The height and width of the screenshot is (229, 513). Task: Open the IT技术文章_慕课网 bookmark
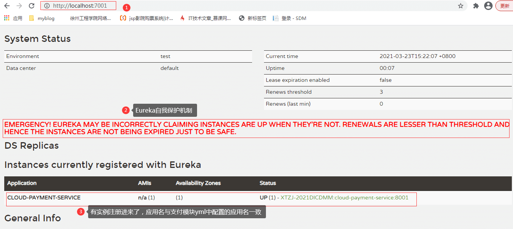tap(206, 18)
